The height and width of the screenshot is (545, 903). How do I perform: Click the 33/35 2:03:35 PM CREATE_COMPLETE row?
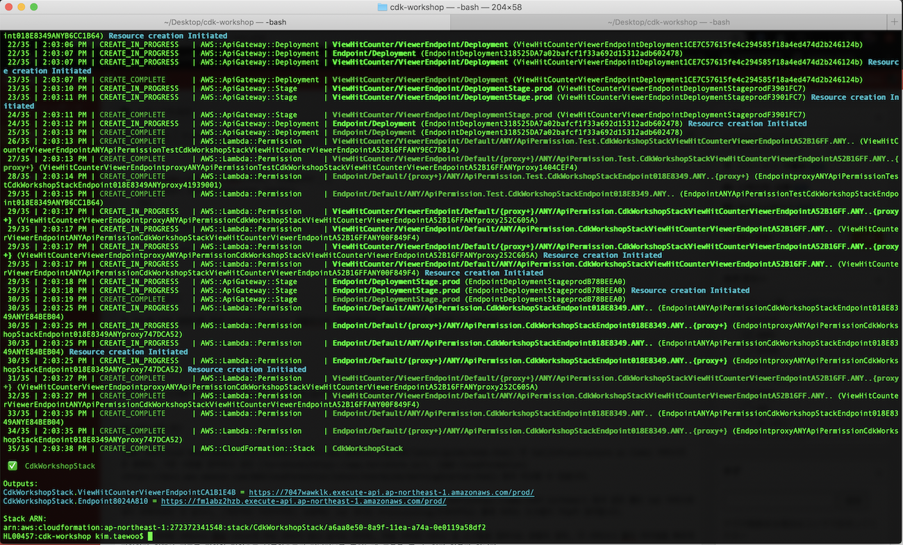point(451,418)
